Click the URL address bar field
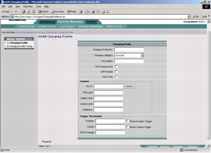Screen dimensions: 211x153 click(101, 17)
